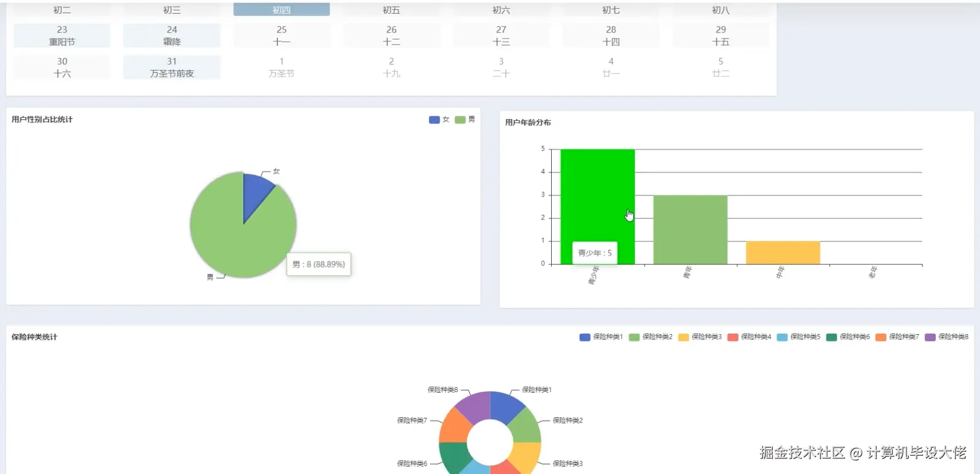This screenshot has height=474, width=980.
Task: Select next-month date 4 廿一
Action: tap(611, 67)
